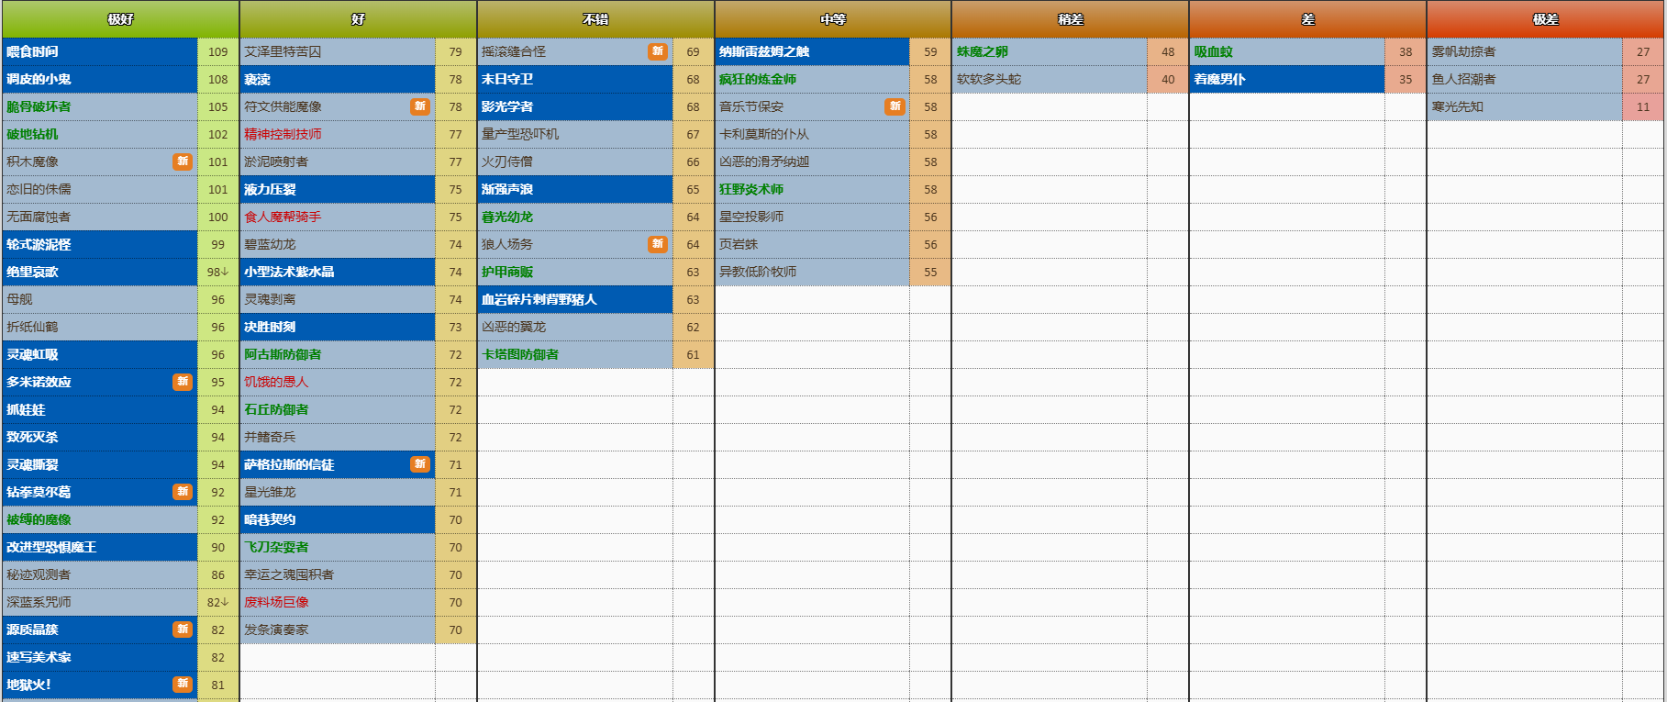Image resolution: width=1667 pixels, height=702 pixels.
Task: Click the green card name 被缚的魔像
Action: tap(39, 520)
